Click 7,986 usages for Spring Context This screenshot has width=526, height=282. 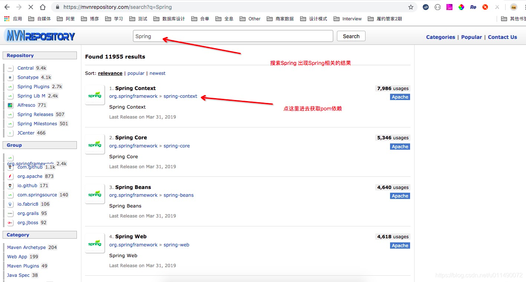coord(393,89)
